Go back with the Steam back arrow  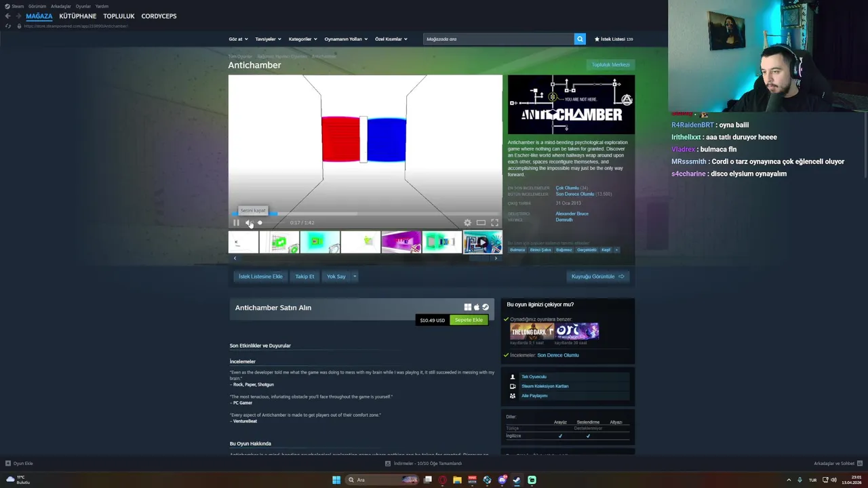point(7,16)
